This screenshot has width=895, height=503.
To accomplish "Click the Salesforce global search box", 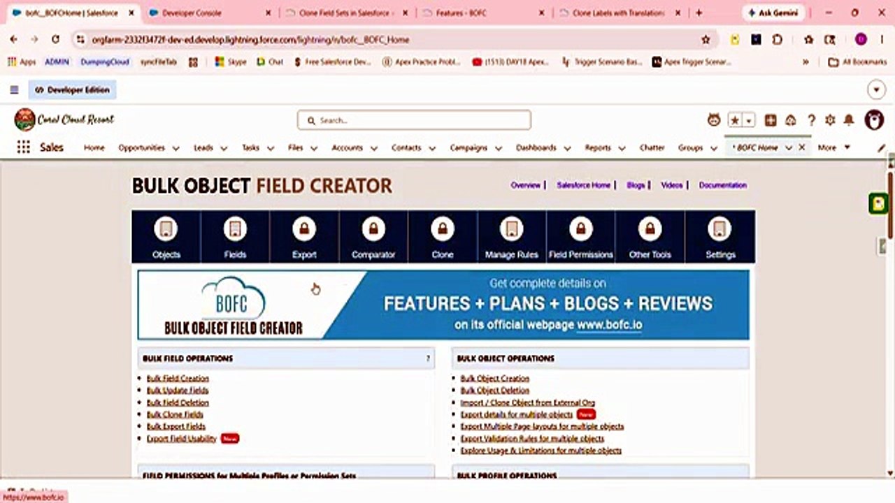I will tap(414, 120).
